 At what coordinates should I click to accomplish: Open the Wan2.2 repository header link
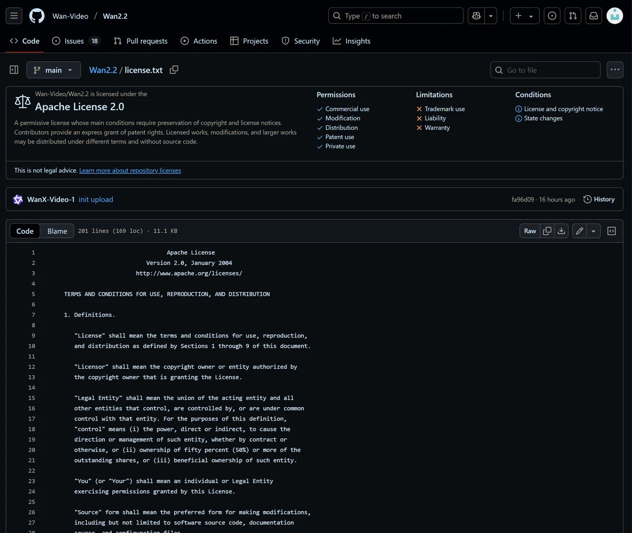115,16
